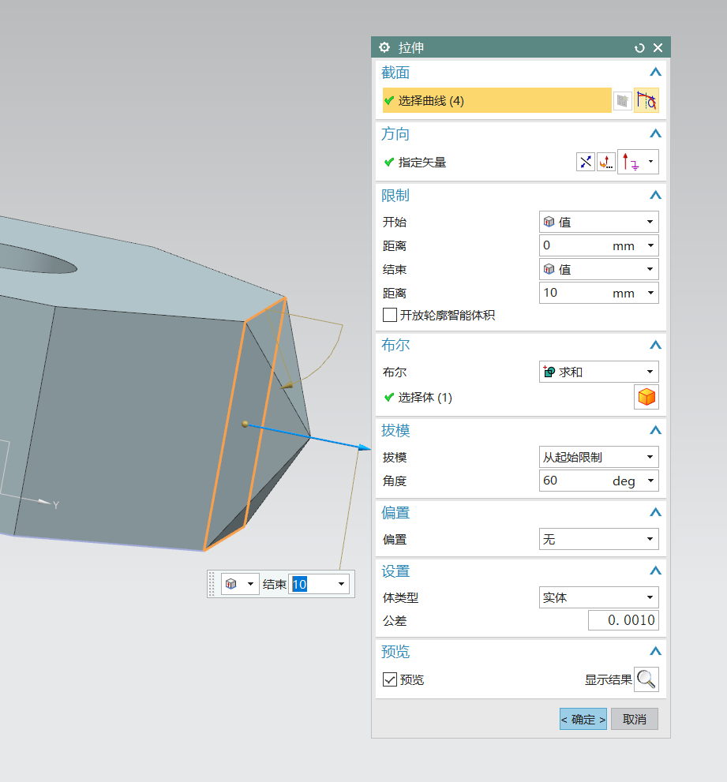The height and width of the screenshot is (782, 727).
Task: Click the 显示结果 magnifier icon
Action: (x=646, y=679)
